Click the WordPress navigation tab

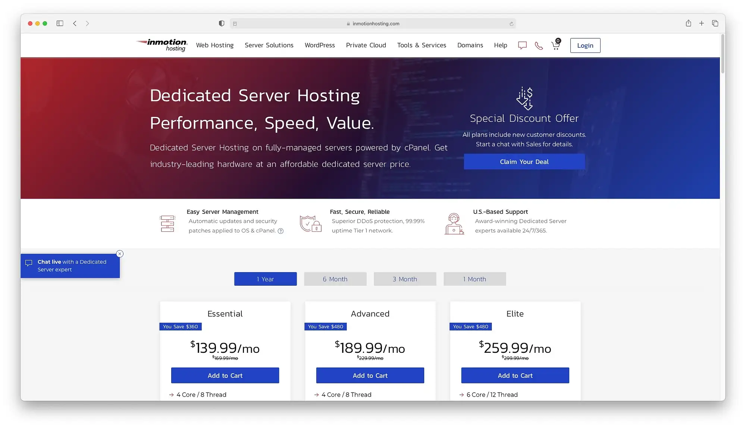(320, 45)
